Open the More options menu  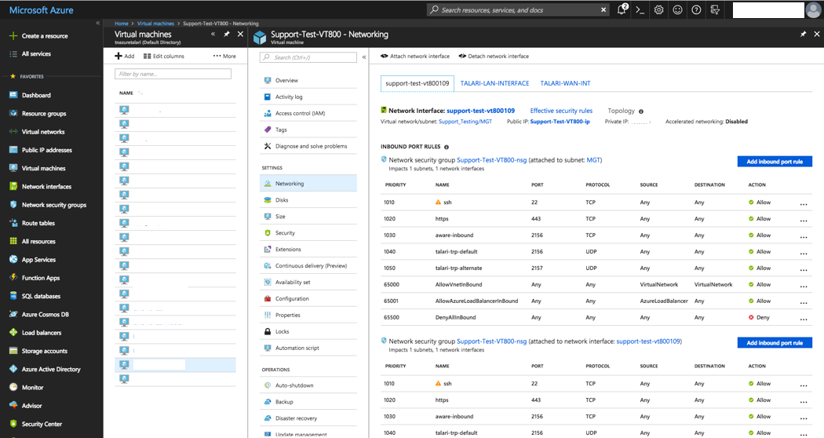[x=224, y=57]
